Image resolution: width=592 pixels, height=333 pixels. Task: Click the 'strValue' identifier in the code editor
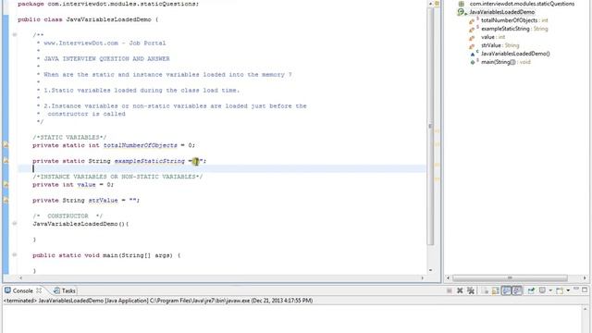click(103, 200)
